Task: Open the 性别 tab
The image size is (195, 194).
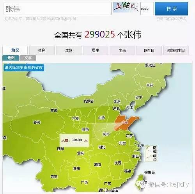Action: [x=42, y=50]
